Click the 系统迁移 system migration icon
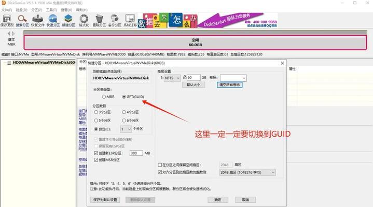 point(130,20)
